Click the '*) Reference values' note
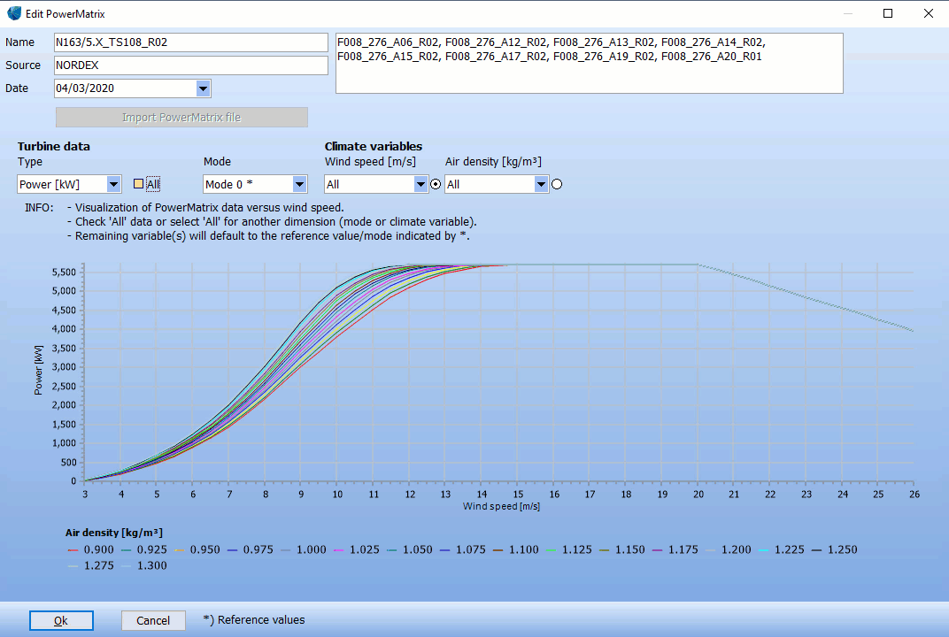The image size is (949, 637). (253, 620)
